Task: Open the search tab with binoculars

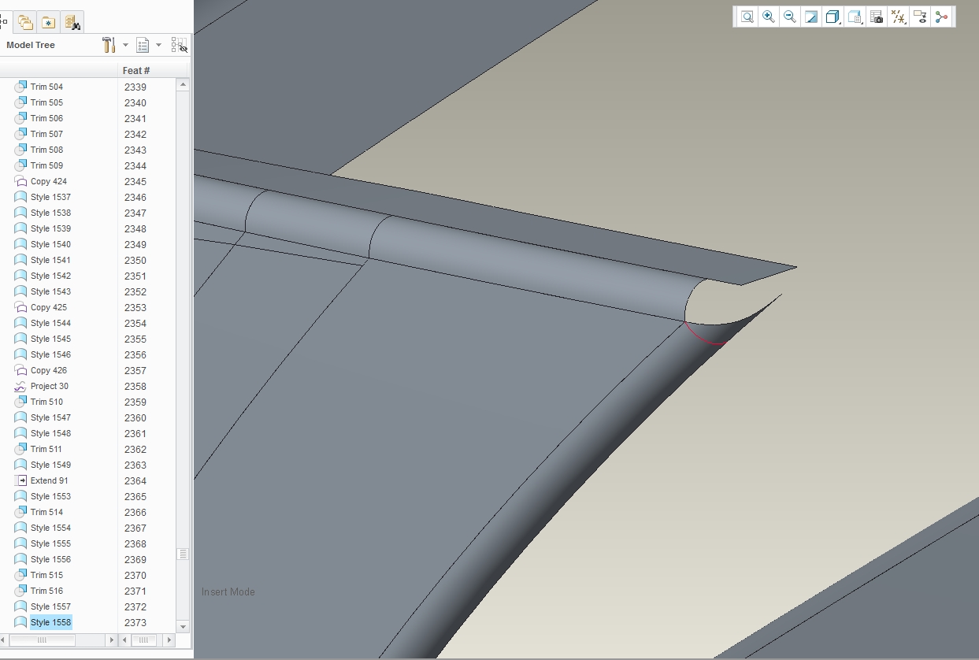Action: (72, 22)
